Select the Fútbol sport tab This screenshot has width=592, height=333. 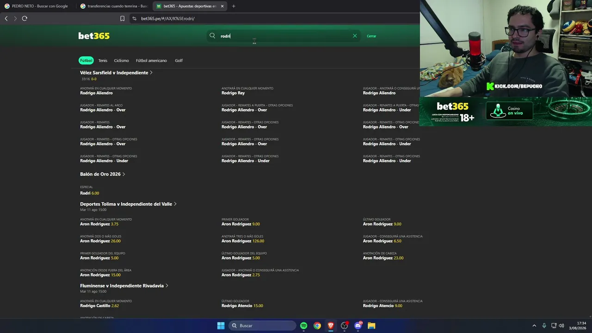(86, 61)
